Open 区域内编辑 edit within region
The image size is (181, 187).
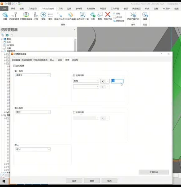[x=70, y=16]
